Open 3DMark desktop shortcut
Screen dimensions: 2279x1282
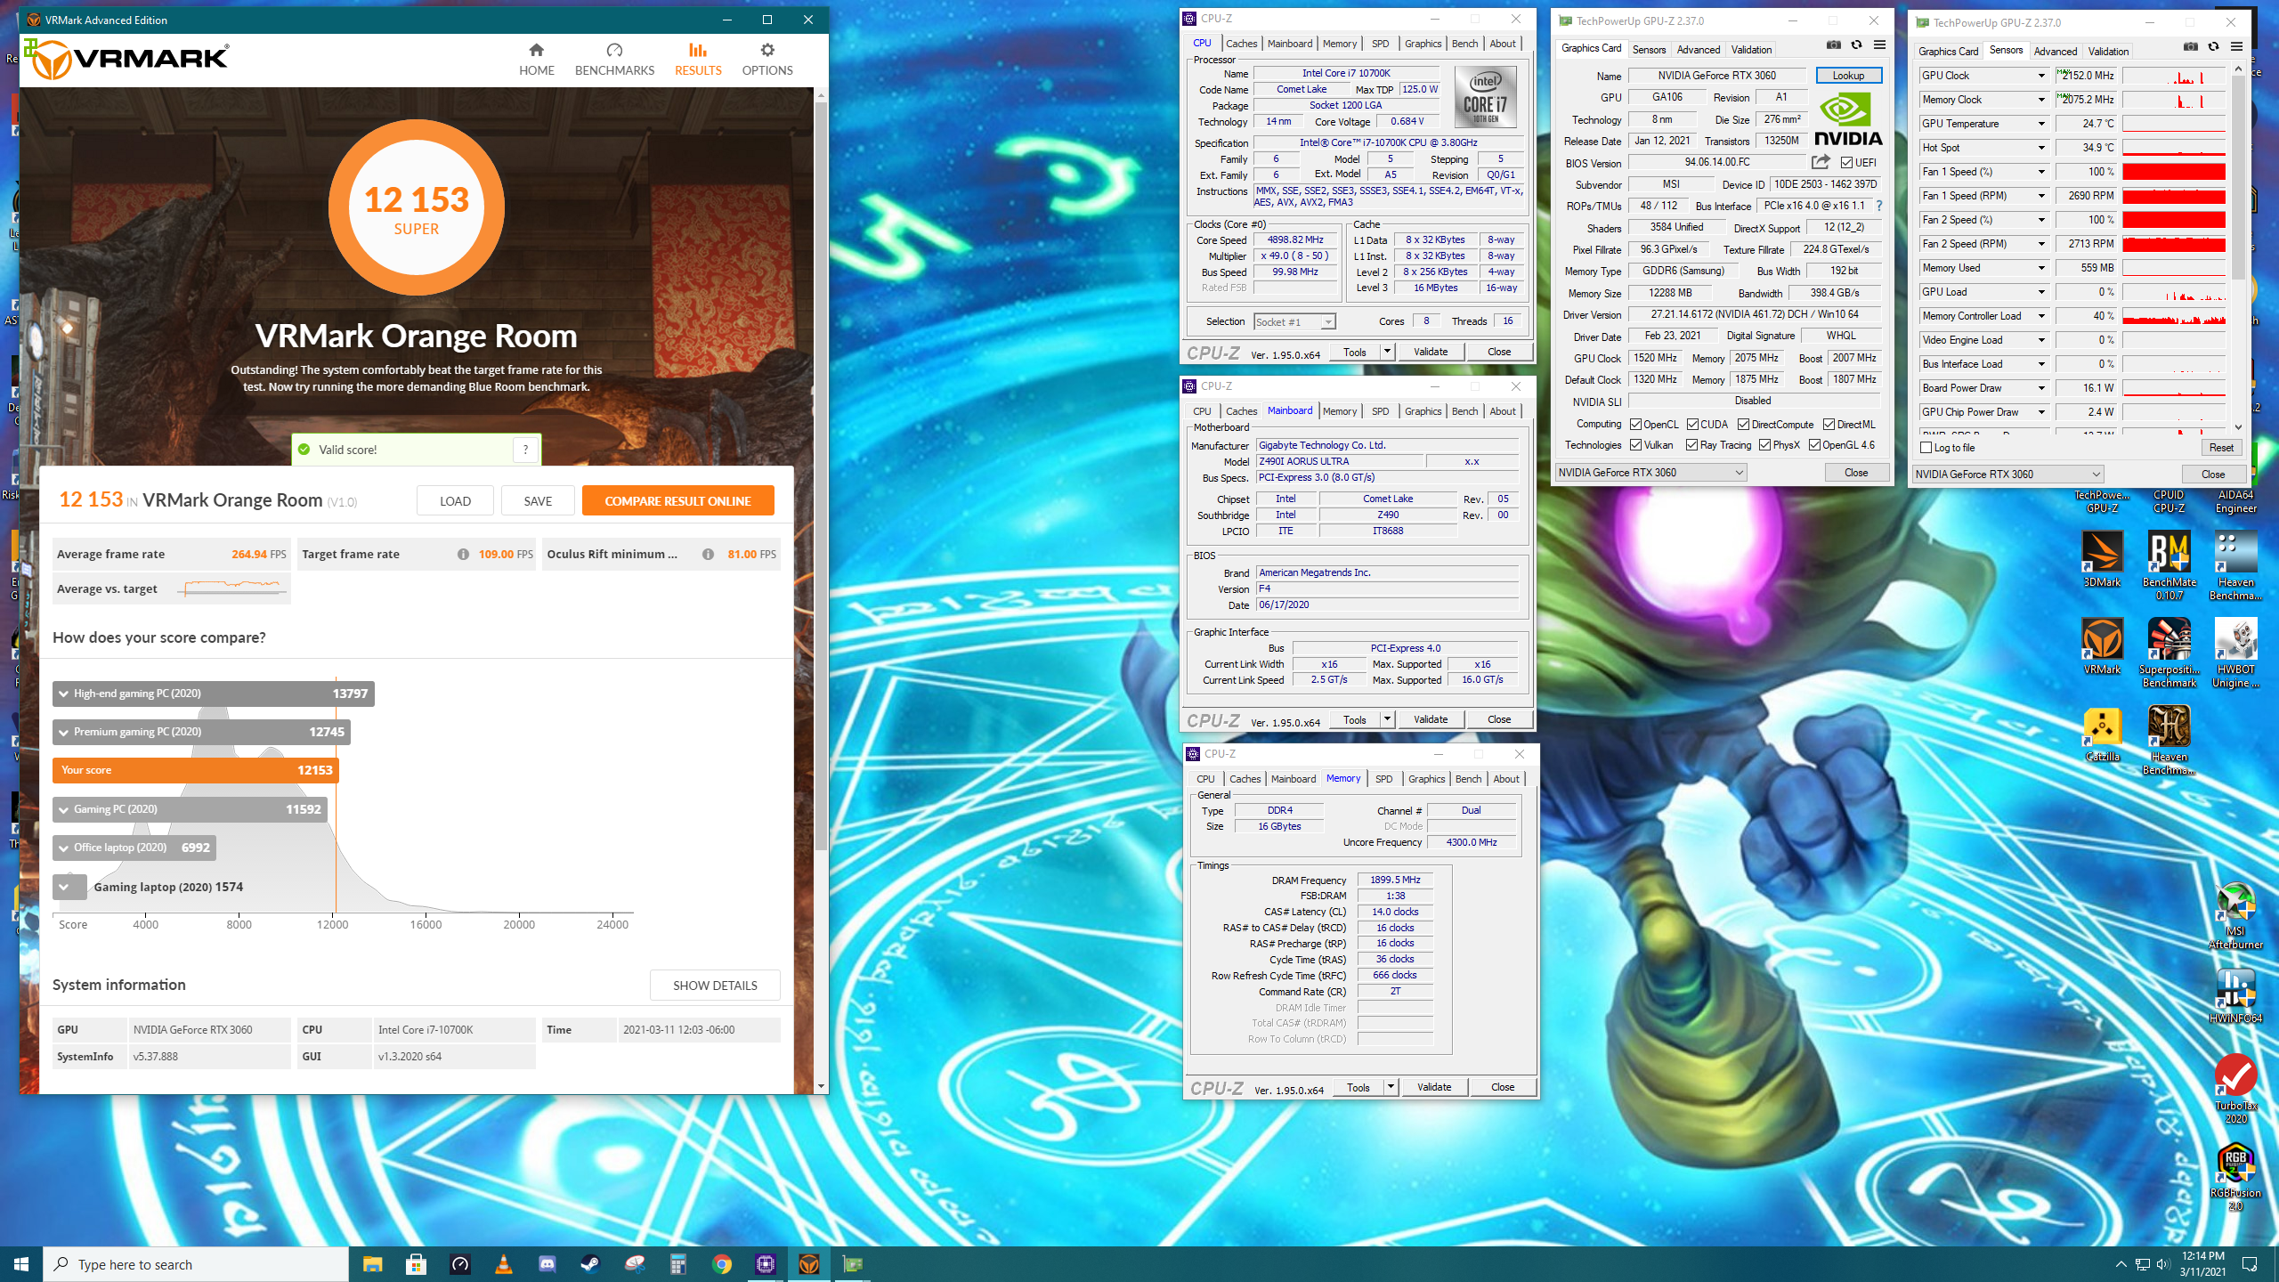pyautogui.click(x=2102, y=560)
